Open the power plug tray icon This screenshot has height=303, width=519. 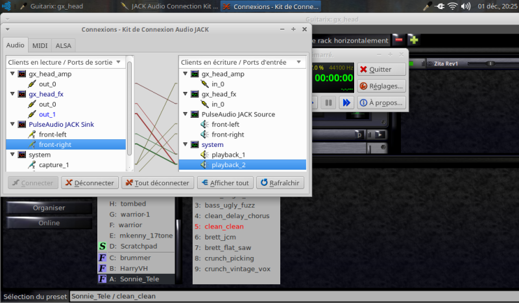(x=440, y=6)
